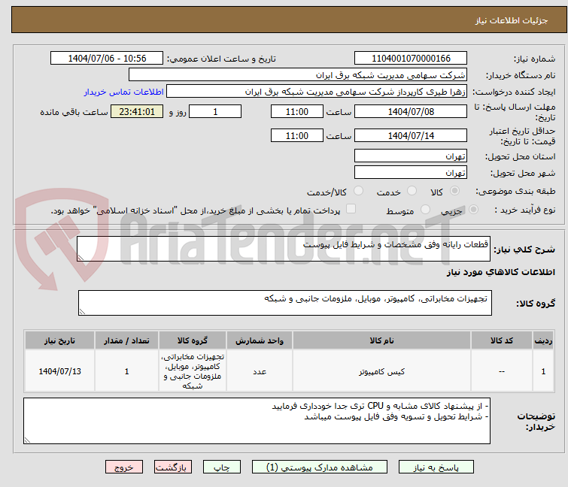Image resolution: width=568 pixels, height=487 pixels.
Task: Click the کیس کامپیوتر item name cell
Action: (x=381, y=371)
